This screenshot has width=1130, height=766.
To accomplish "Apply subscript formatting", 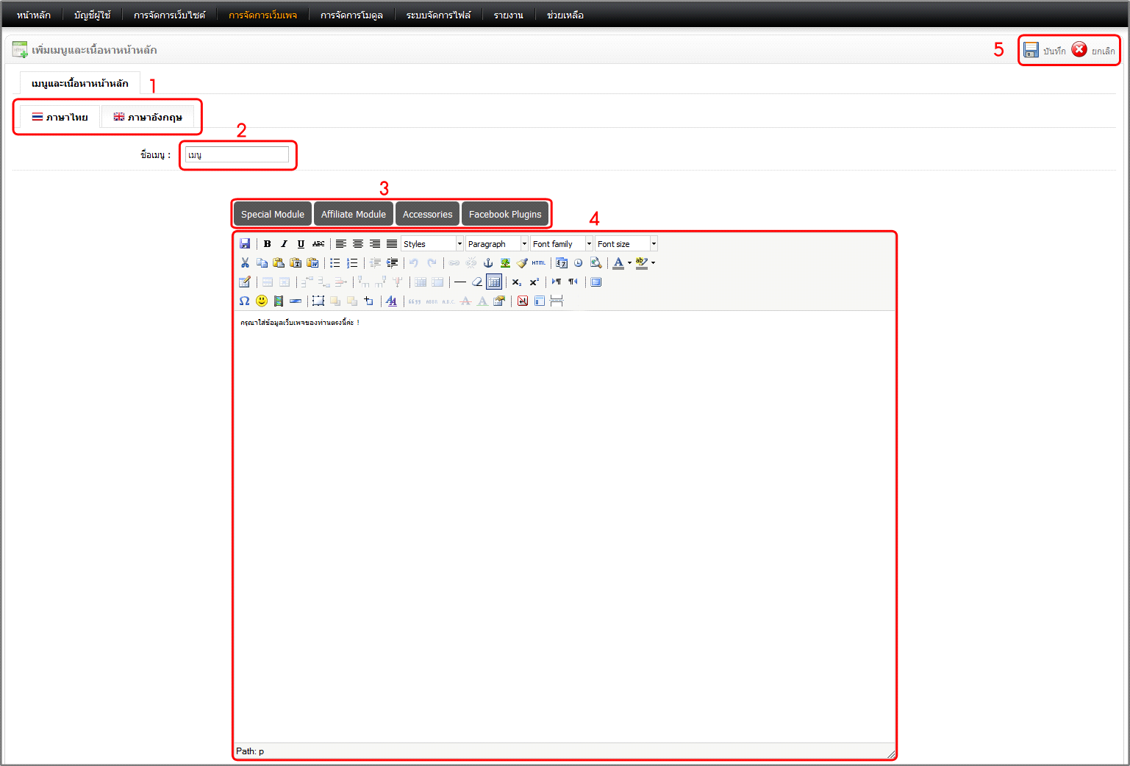I will click(517, 282).
